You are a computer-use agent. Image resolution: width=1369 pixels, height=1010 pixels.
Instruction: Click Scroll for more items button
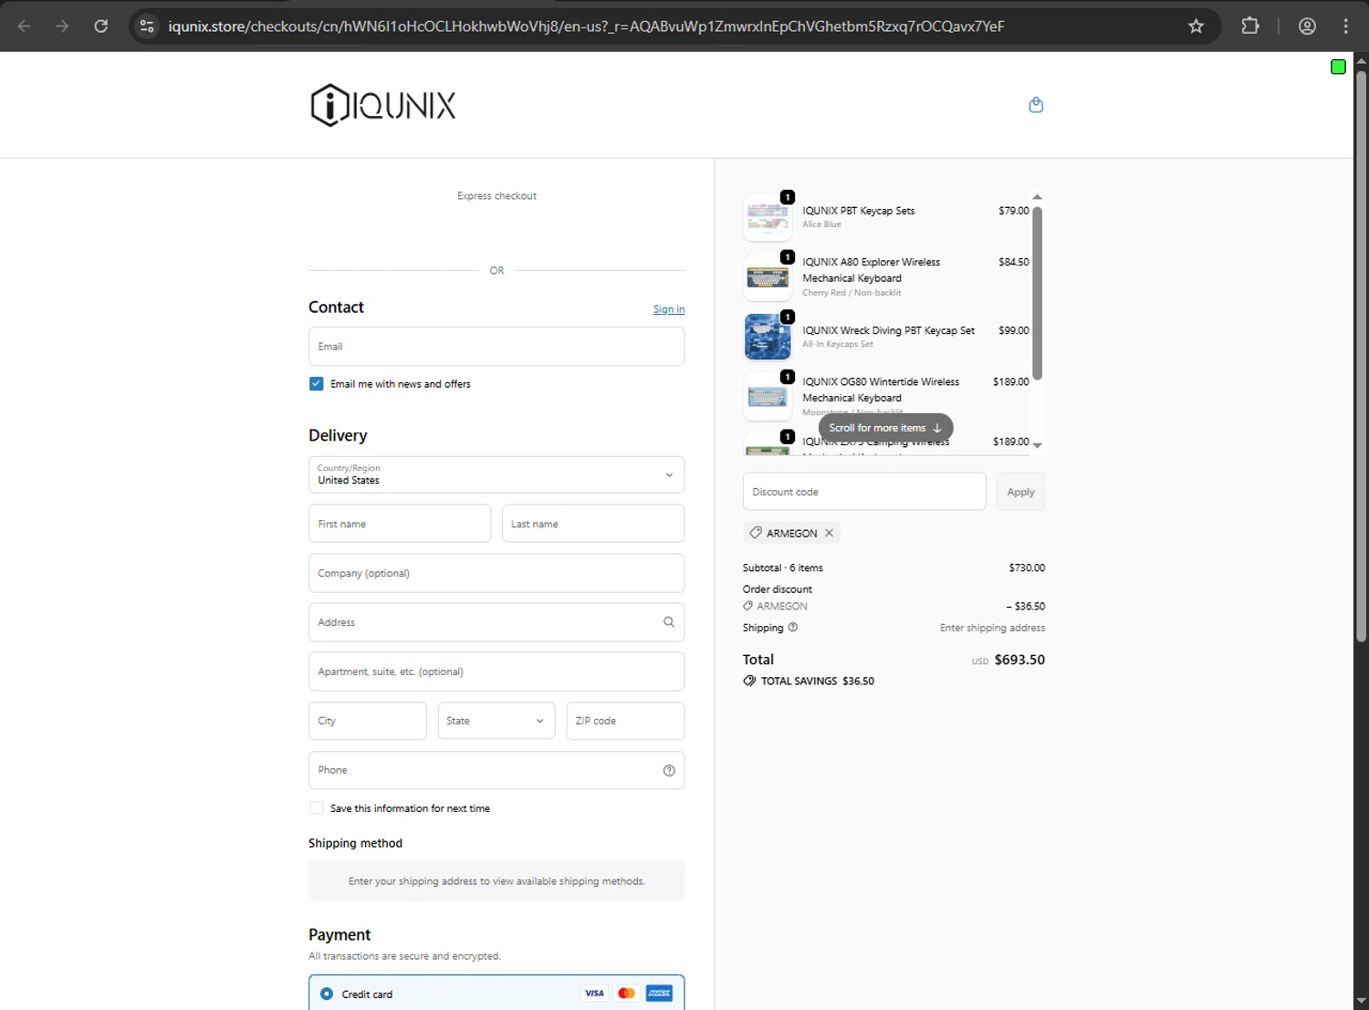[x=885, y=428]
